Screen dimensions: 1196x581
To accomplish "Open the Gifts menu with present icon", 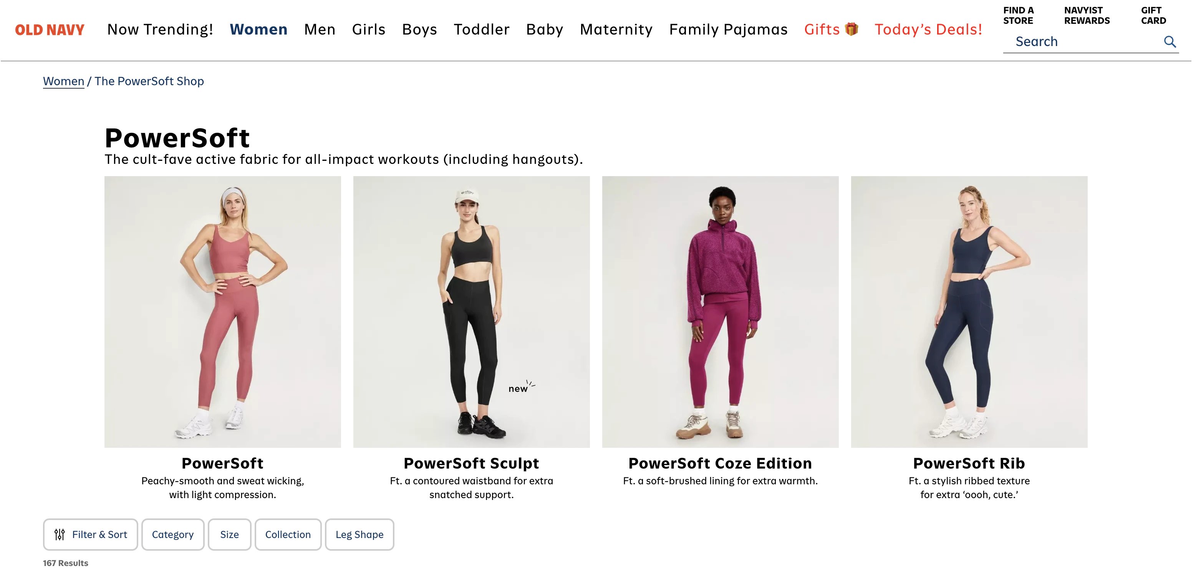I will (x=831, y=30).
